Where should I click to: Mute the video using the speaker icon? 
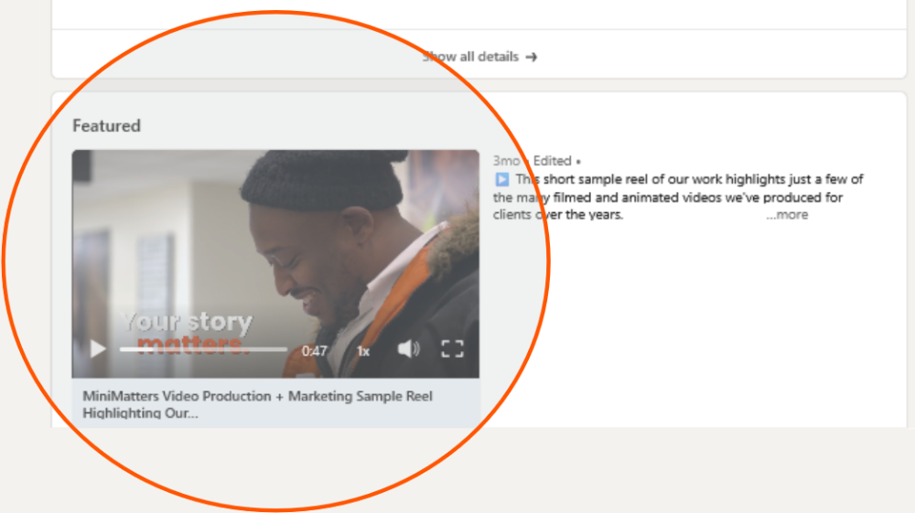[408, 349]
